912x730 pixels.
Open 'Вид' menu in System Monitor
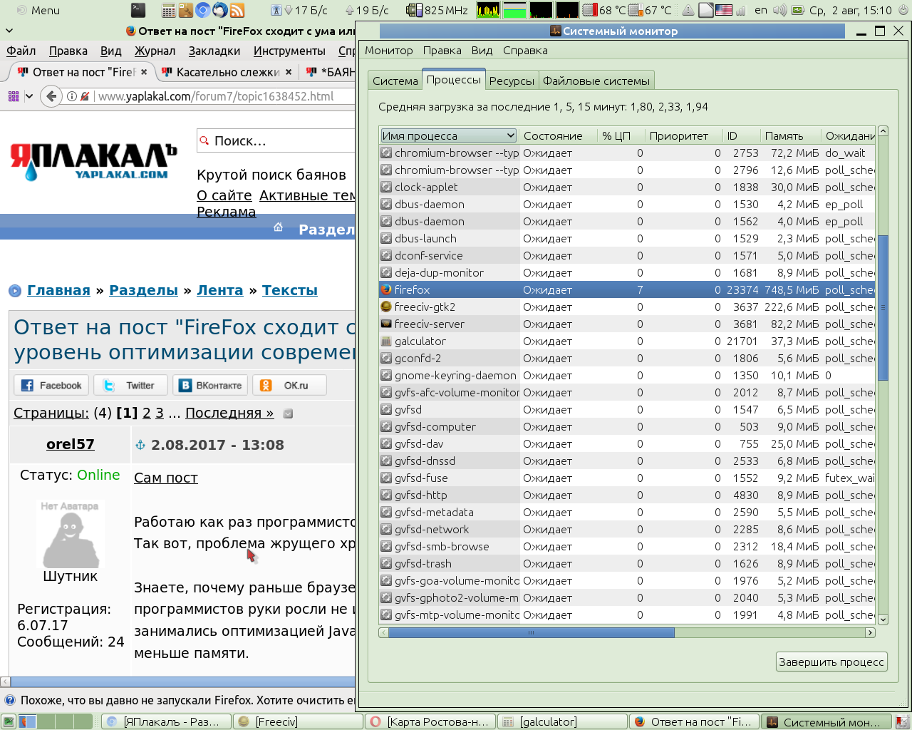pos(482,51)
